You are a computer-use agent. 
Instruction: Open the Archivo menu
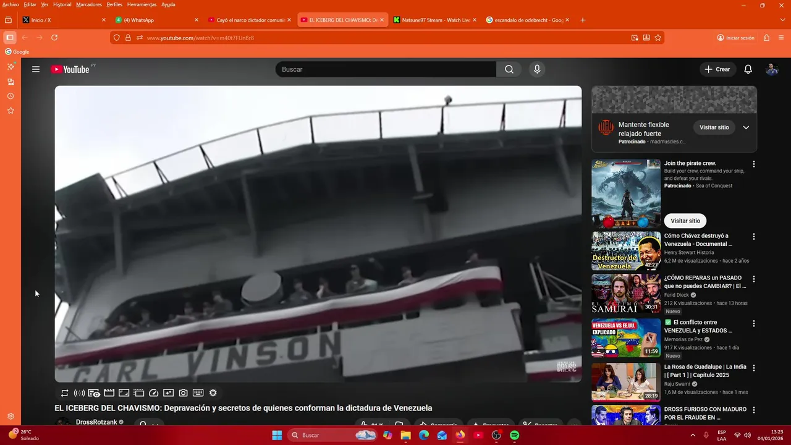(x=11, y=4)
